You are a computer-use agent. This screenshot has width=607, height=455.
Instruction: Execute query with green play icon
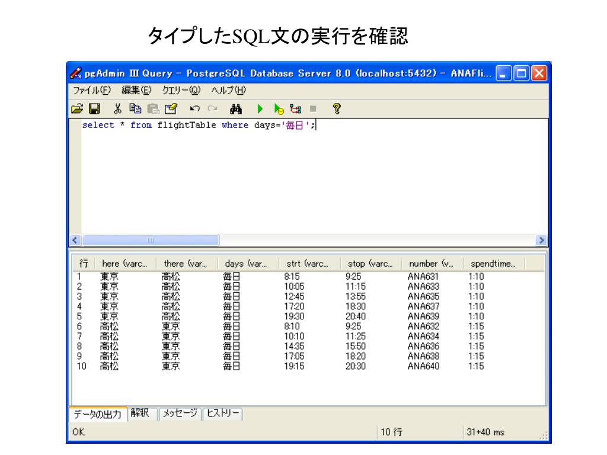click(260, 109)
